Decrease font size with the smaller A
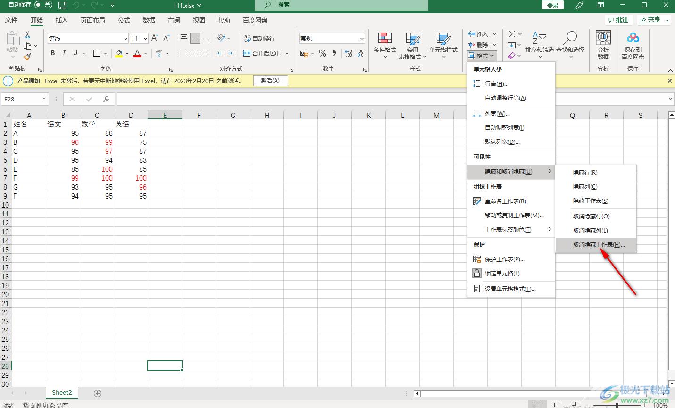 click(166, 38)
